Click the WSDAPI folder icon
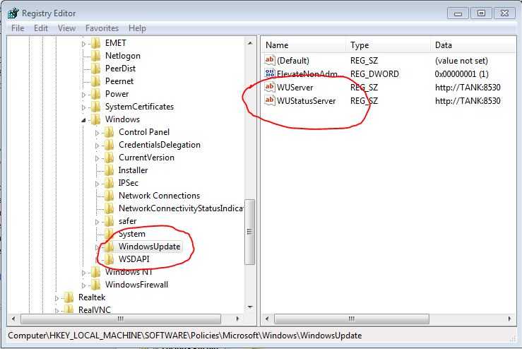This screenshot has width=522, height=349. (109, 259)
